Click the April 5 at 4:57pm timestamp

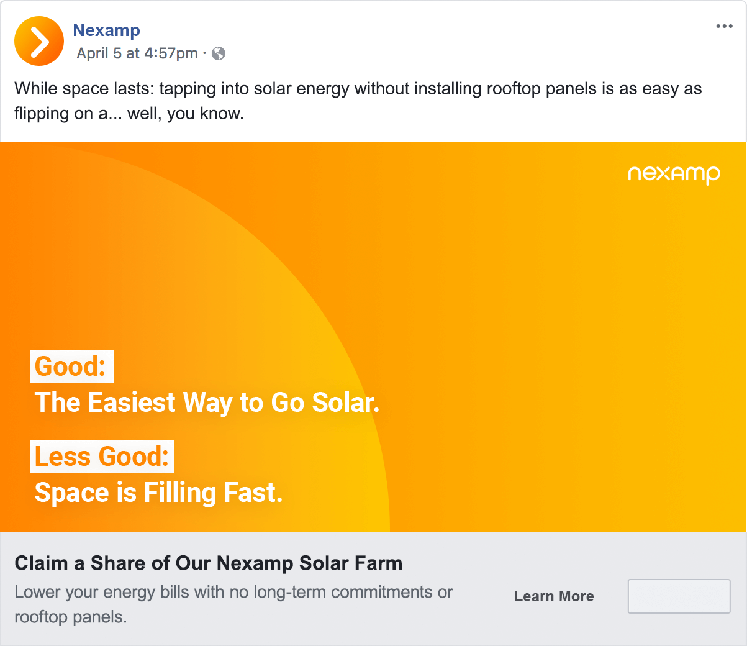[x=137, y=53]
